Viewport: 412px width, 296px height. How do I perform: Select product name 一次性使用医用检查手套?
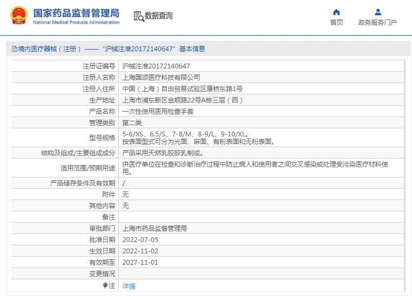click(x=158, y=111)
